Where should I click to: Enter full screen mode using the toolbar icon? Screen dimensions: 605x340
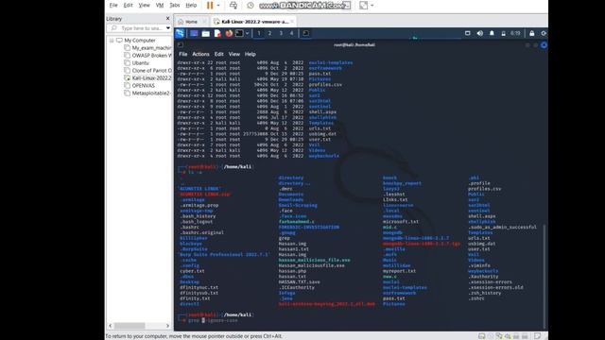coord(363,6)
